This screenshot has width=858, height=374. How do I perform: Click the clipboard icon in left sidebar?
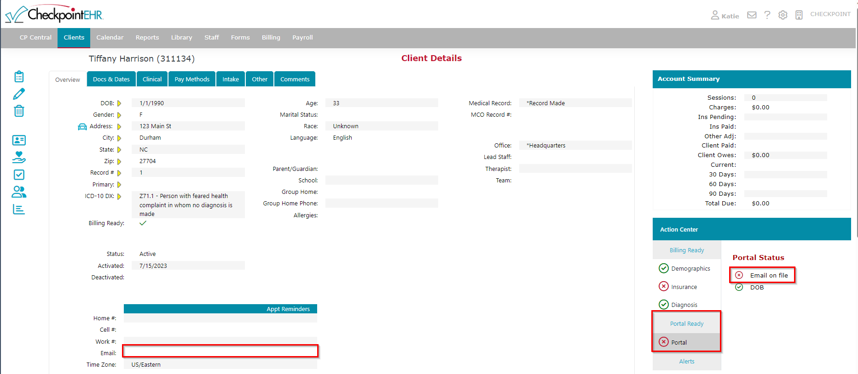click(19, 76)
